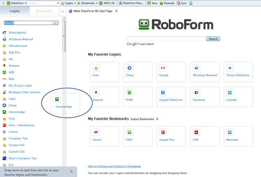Click the sidebar search magnifier icon
The image size is (261, 177).
(x=55, y=23)
